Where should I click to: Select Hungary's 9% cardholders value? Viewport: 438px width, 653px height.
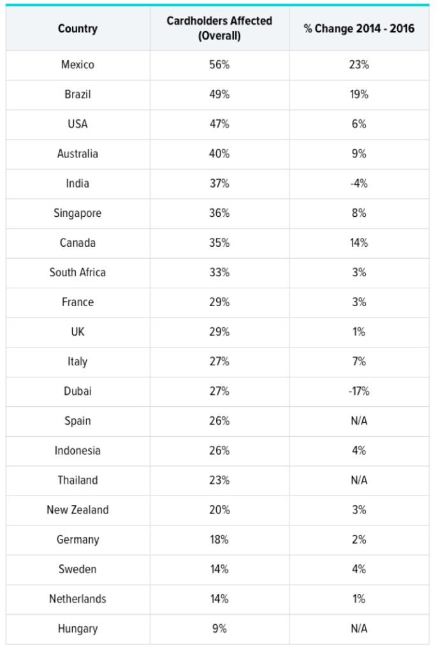click(x=219, y=629)
